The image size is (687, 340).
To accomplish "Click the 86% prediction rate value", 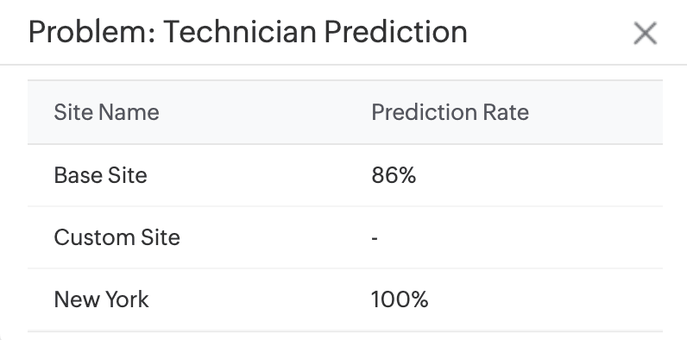I will pos(394,175).
